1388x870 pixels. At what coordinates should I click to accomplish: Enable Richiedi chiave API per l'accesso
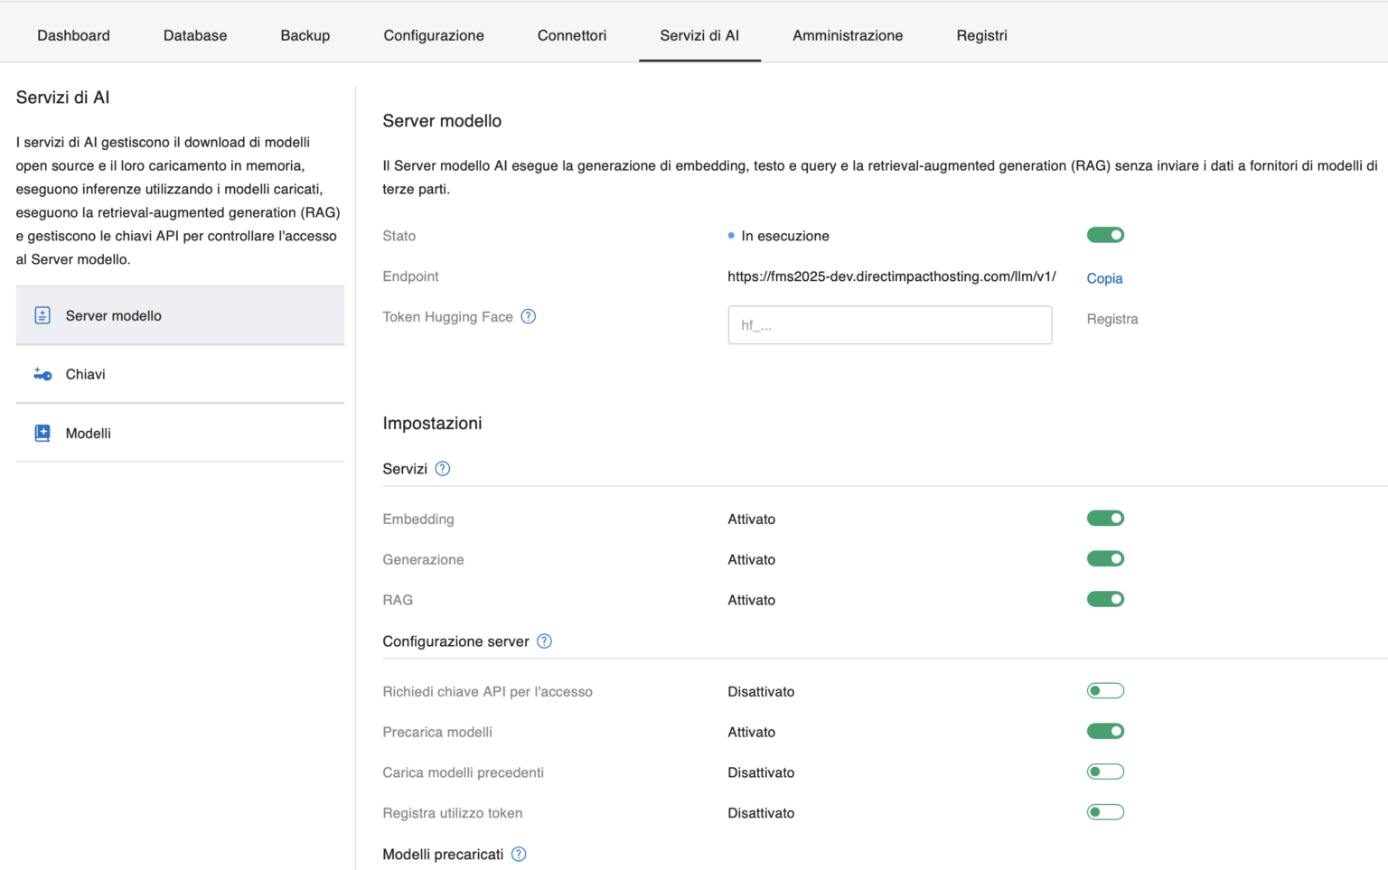coord(1105,690)
